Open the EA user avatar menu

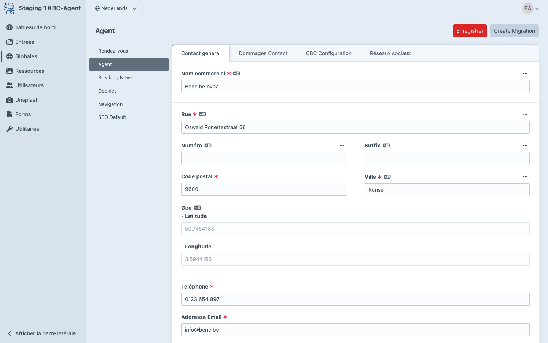[x=530, y=8]
